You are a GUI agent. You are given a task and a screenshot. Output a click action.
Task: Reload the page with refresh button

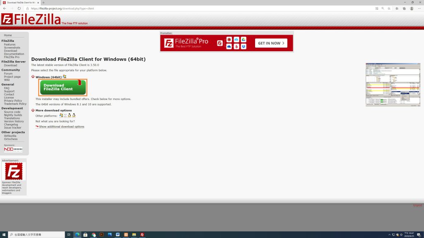[19, 8]
